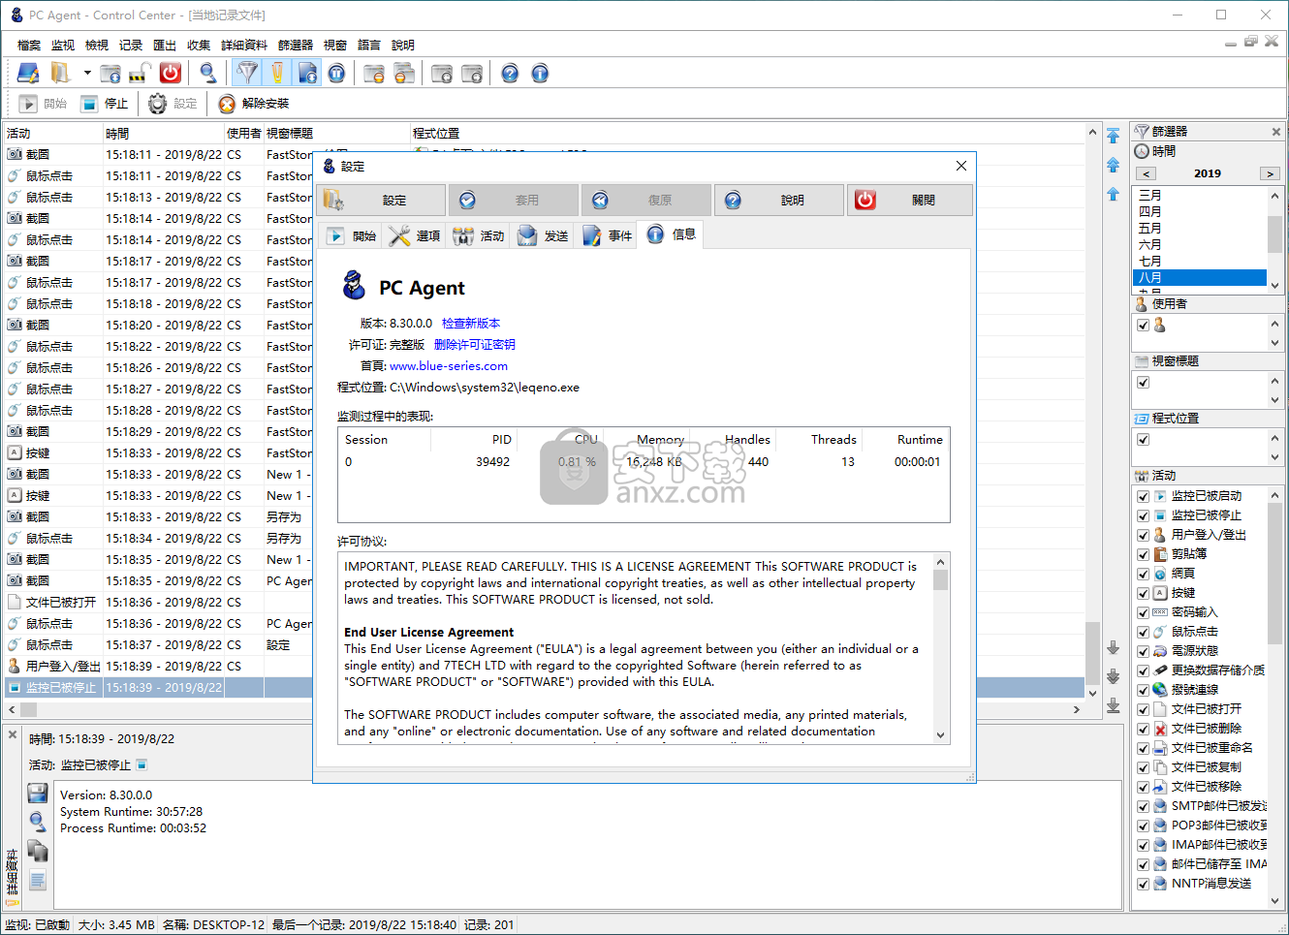This screenshot has height=935, width=1289.
Task: Toggle the funnel filter toolbar icon
Action: click(248, 74)
